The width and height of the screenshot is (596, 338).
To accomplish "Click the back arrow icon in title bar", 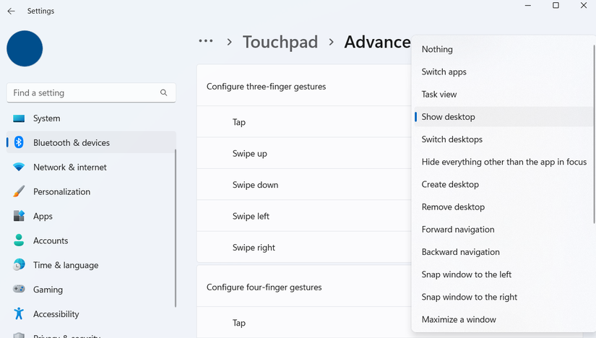I will click(x=11, y=12).
